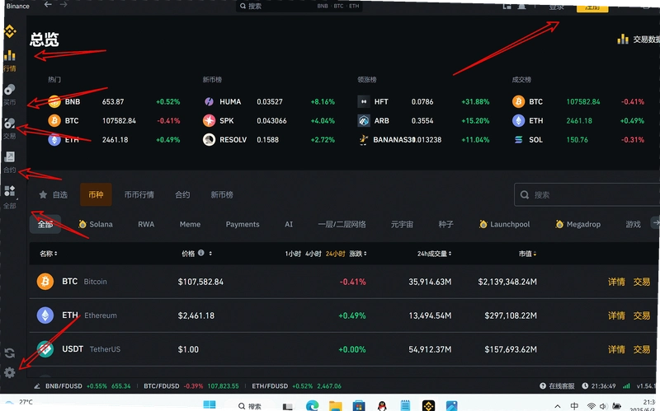Open the 新币榜 tab above the table
660x411 pixels.
[x=222, y=194]
